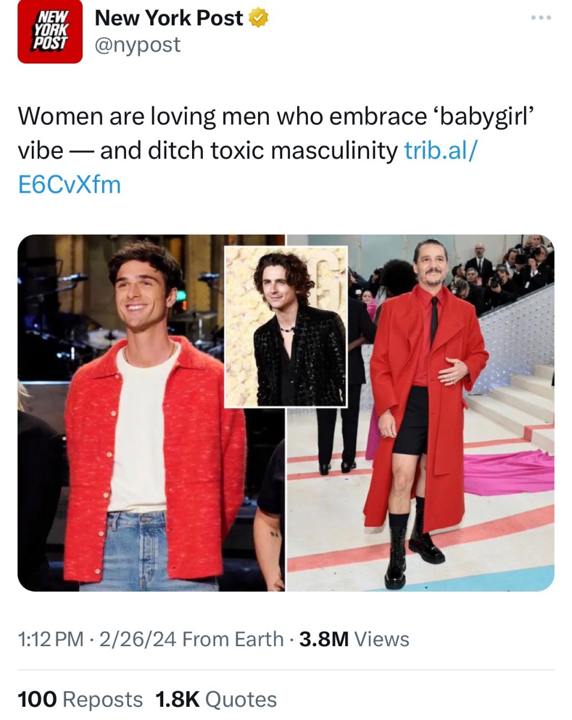Open the @nypost handle
Screen dimensions: 572x720
point(137,44)
